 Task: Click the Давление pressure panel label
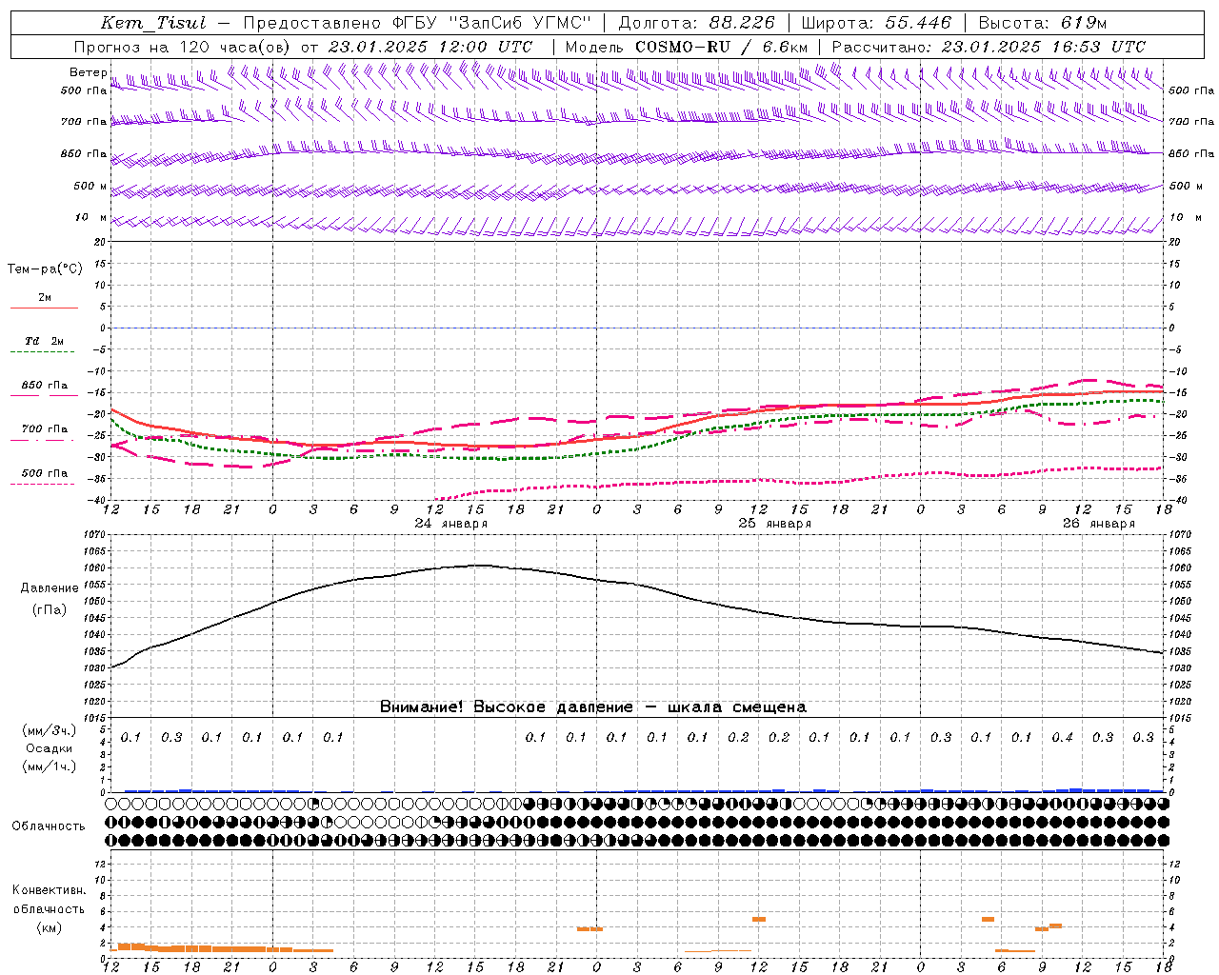pyautogui.click(x=50, y=588)
